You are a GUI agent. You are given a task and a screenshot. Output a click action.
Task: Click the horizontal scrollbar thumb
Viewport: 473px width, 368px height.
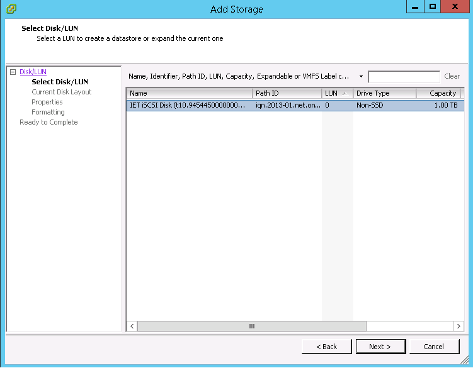tap(251, 326)
